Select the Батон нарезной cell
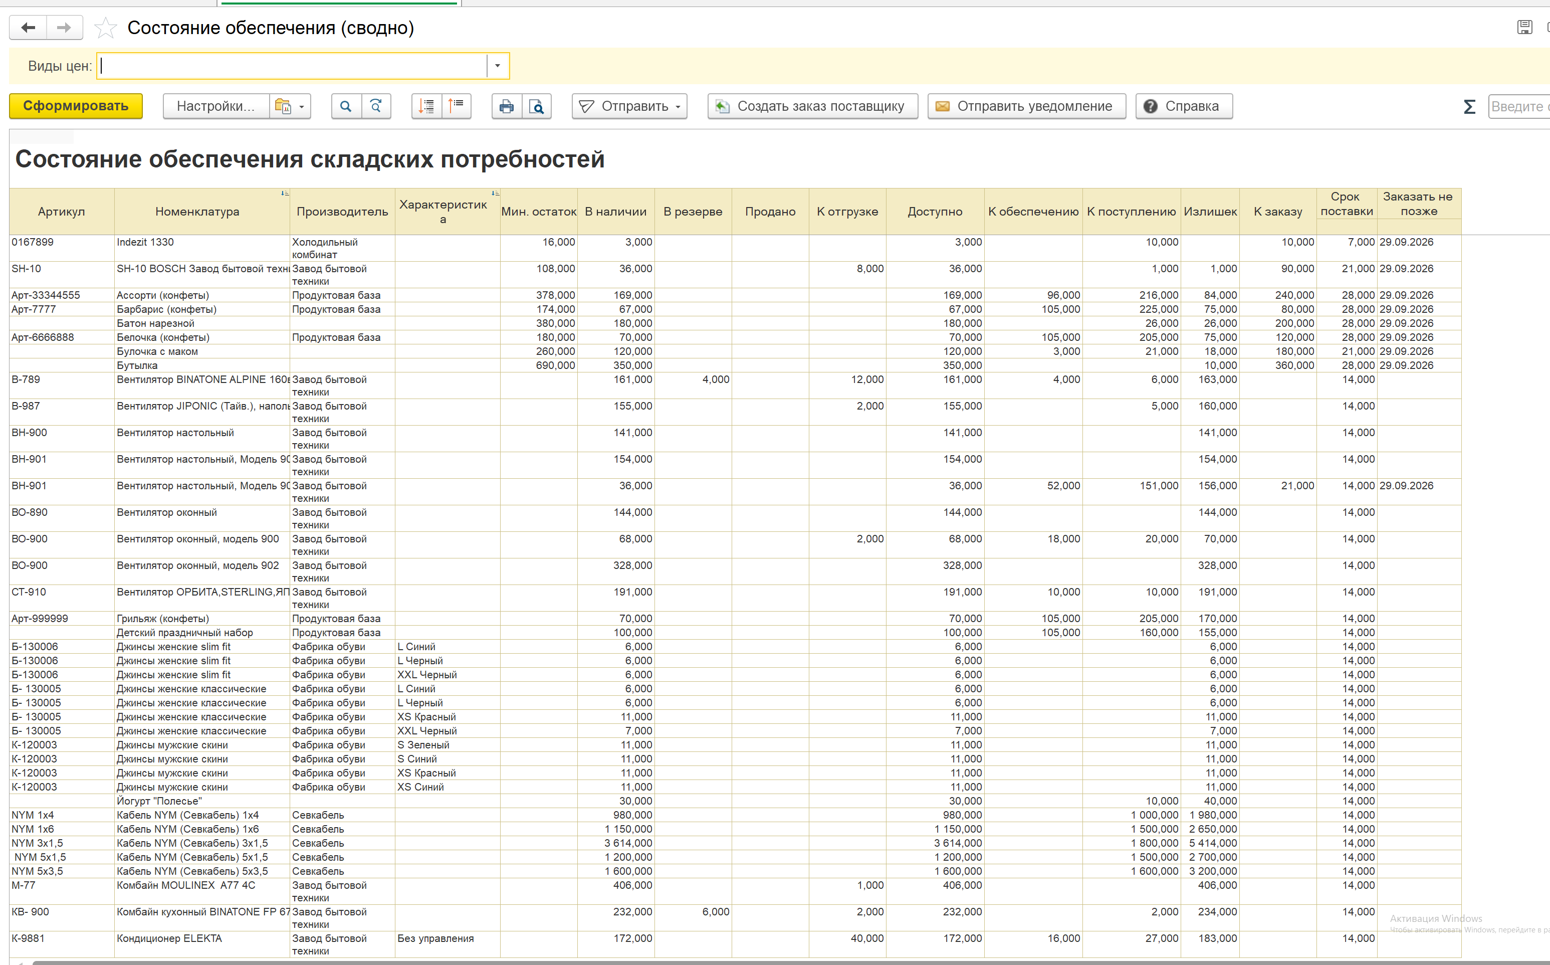Viewport: 1550px width, 965px height. [x=202, y=323]
